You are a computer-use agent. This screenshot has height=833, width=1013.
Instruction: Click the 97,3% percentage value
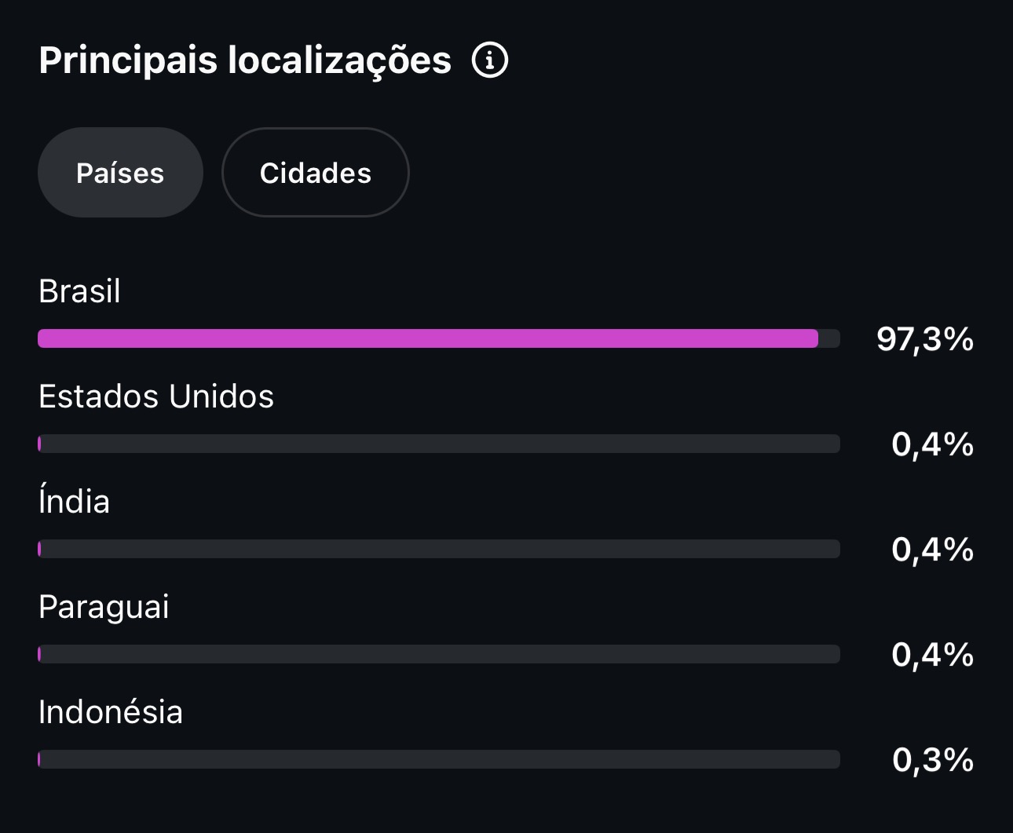tap(925, 339)
